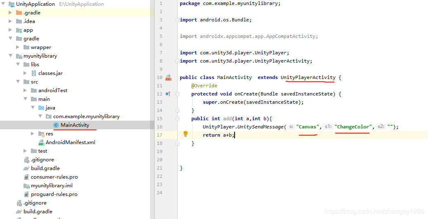Click the com.example.myunitylibrary package icon
This screenshot has height=219, width=428.
point(48,116)
